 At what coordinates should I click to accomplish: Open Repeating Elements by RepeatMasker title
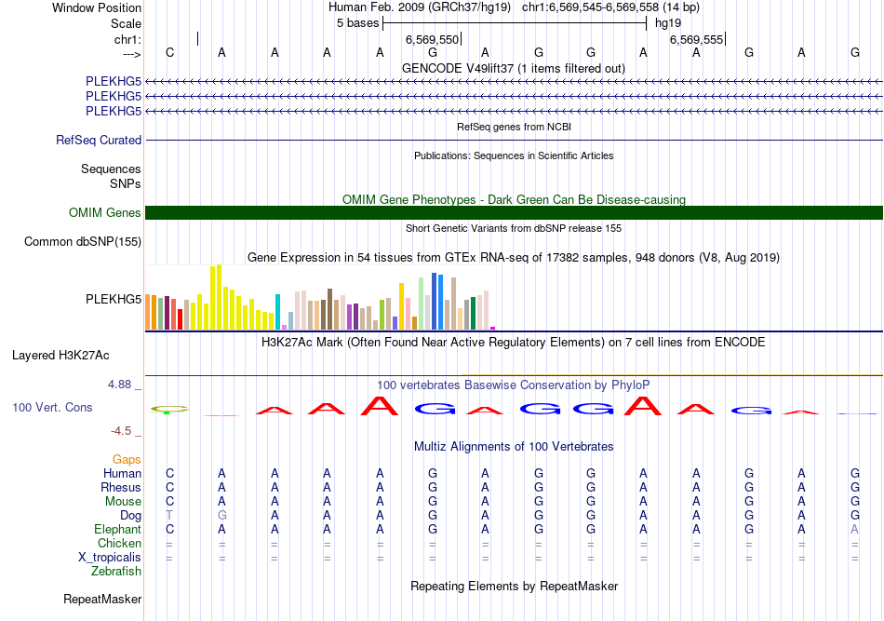click(x=514, y=587)
